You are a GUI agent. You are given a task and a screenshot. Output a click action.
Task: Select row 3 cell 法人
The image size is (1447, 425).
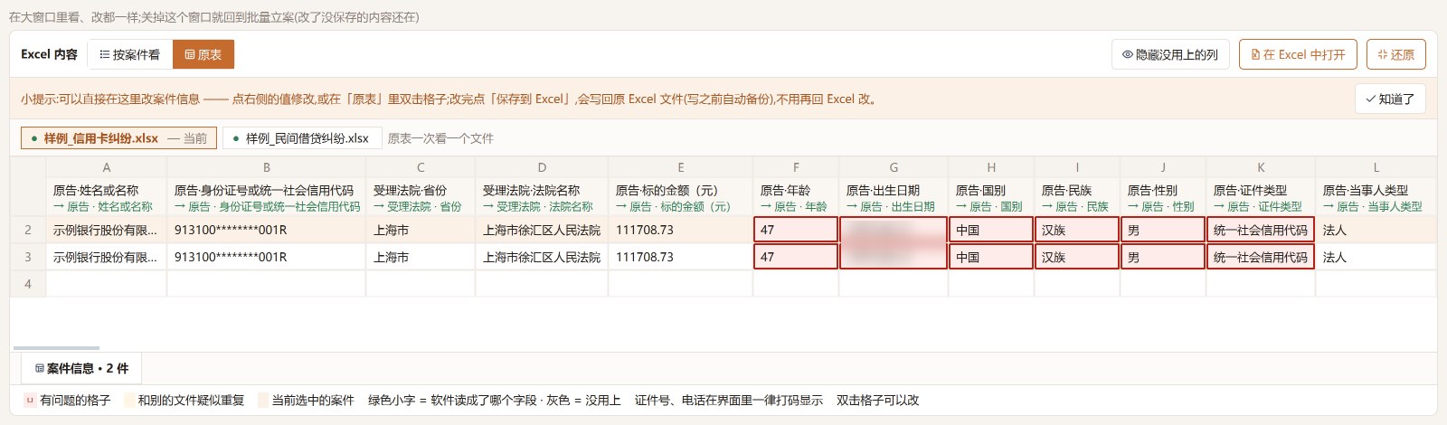click(1376, 257)
